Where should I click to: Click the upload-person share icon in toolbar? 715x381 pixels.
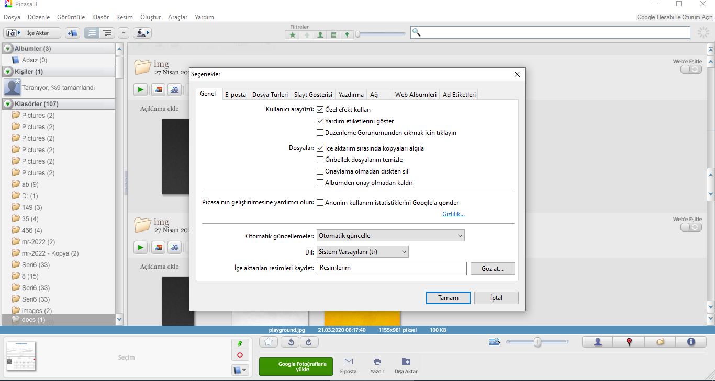click(x=142, y=33)
